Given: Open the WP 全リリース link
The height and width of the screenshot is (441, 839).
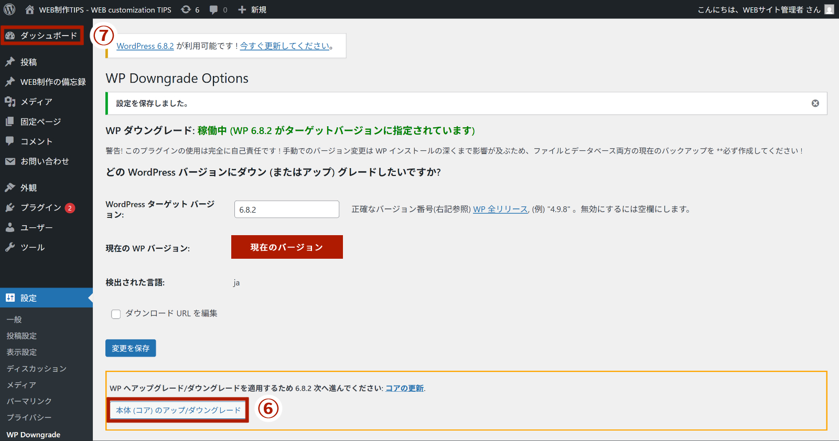Looking at the screenshot, I should pos(500,209).
